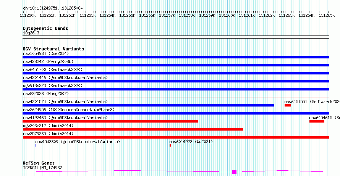Click the esv3579235 (Uddin2014) red bar
340x176 pixels.
pos(176,137)
